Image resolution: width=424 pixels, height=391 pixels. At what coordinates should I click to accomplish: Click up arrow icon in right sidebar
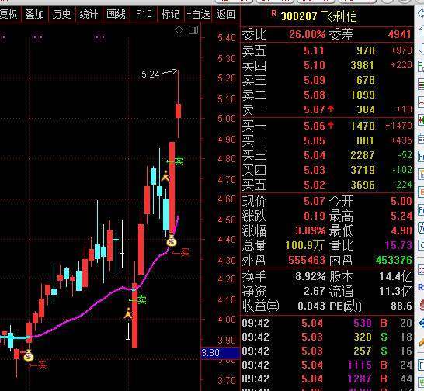click(421, 30)
